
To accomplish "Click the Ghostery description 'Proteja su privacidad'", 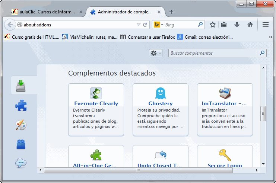I will pyautogui.click(x=159, y=110).
